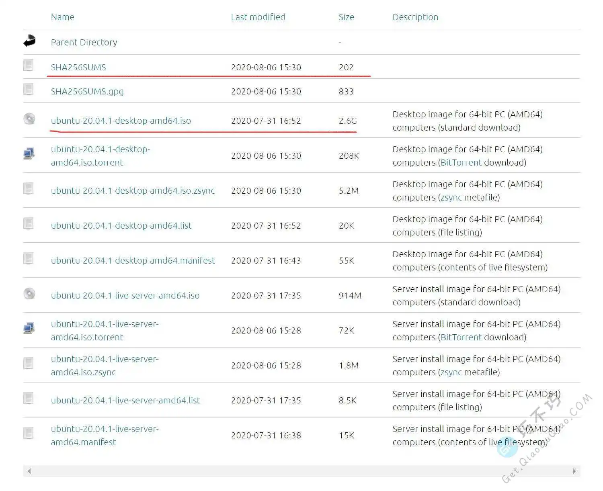603x491 pixels.
Task: Sort by the Description column header
Action: point(415,17)
